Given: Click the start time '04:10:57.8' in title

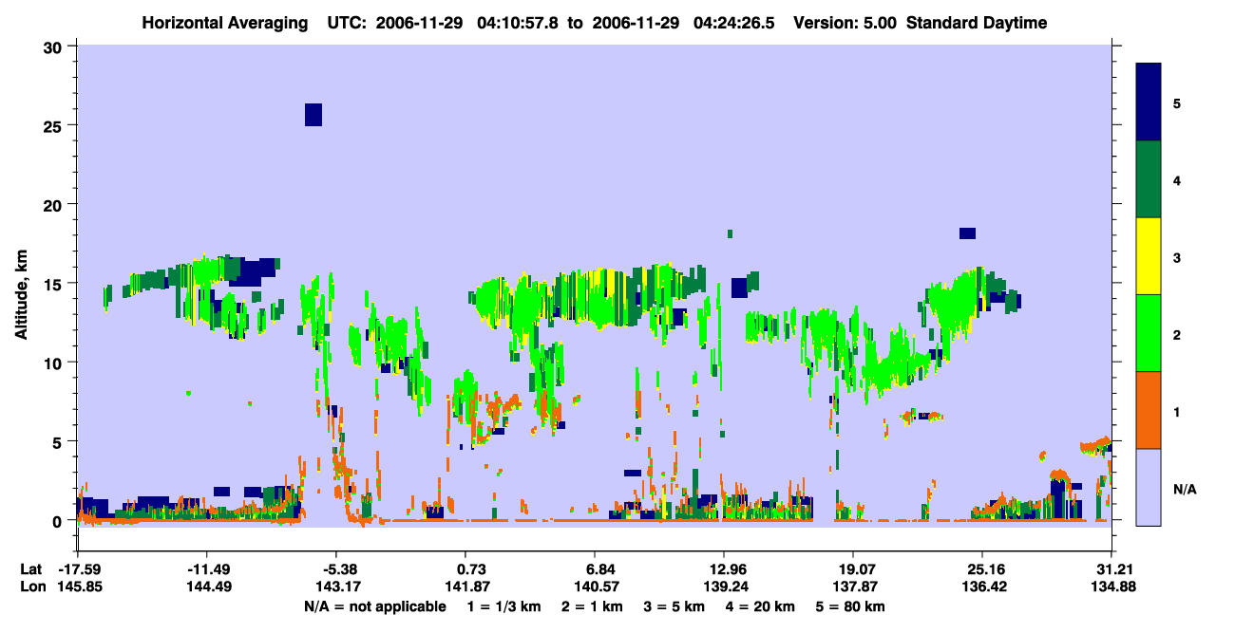Looking at the screenshot, I should 520,23.
